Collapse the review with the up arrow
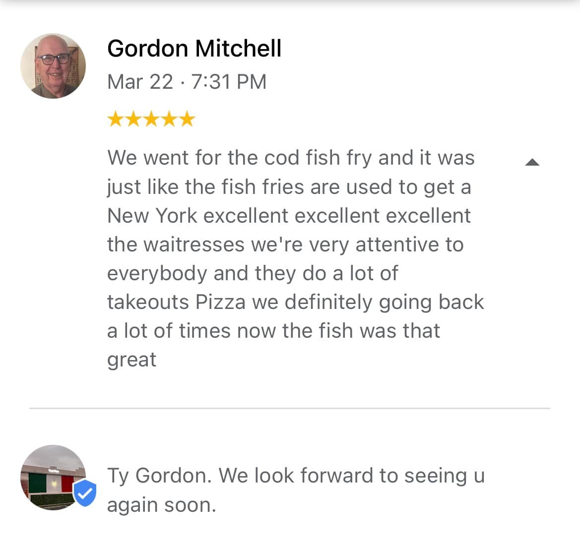This screenshot has height=545, width=580. pyautogui.click(x=532, y=162)
